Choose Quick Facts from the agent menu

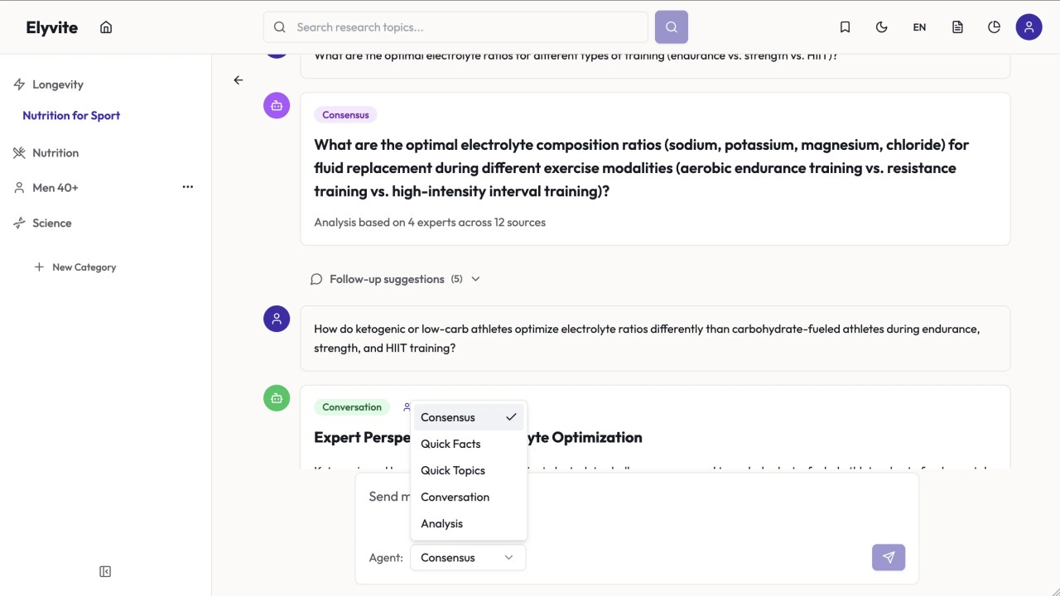click(x=469, y=444)
